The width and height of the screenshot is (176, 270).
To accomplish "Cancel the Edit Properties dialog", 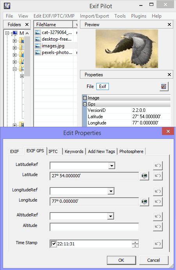I will pos(153,260).
